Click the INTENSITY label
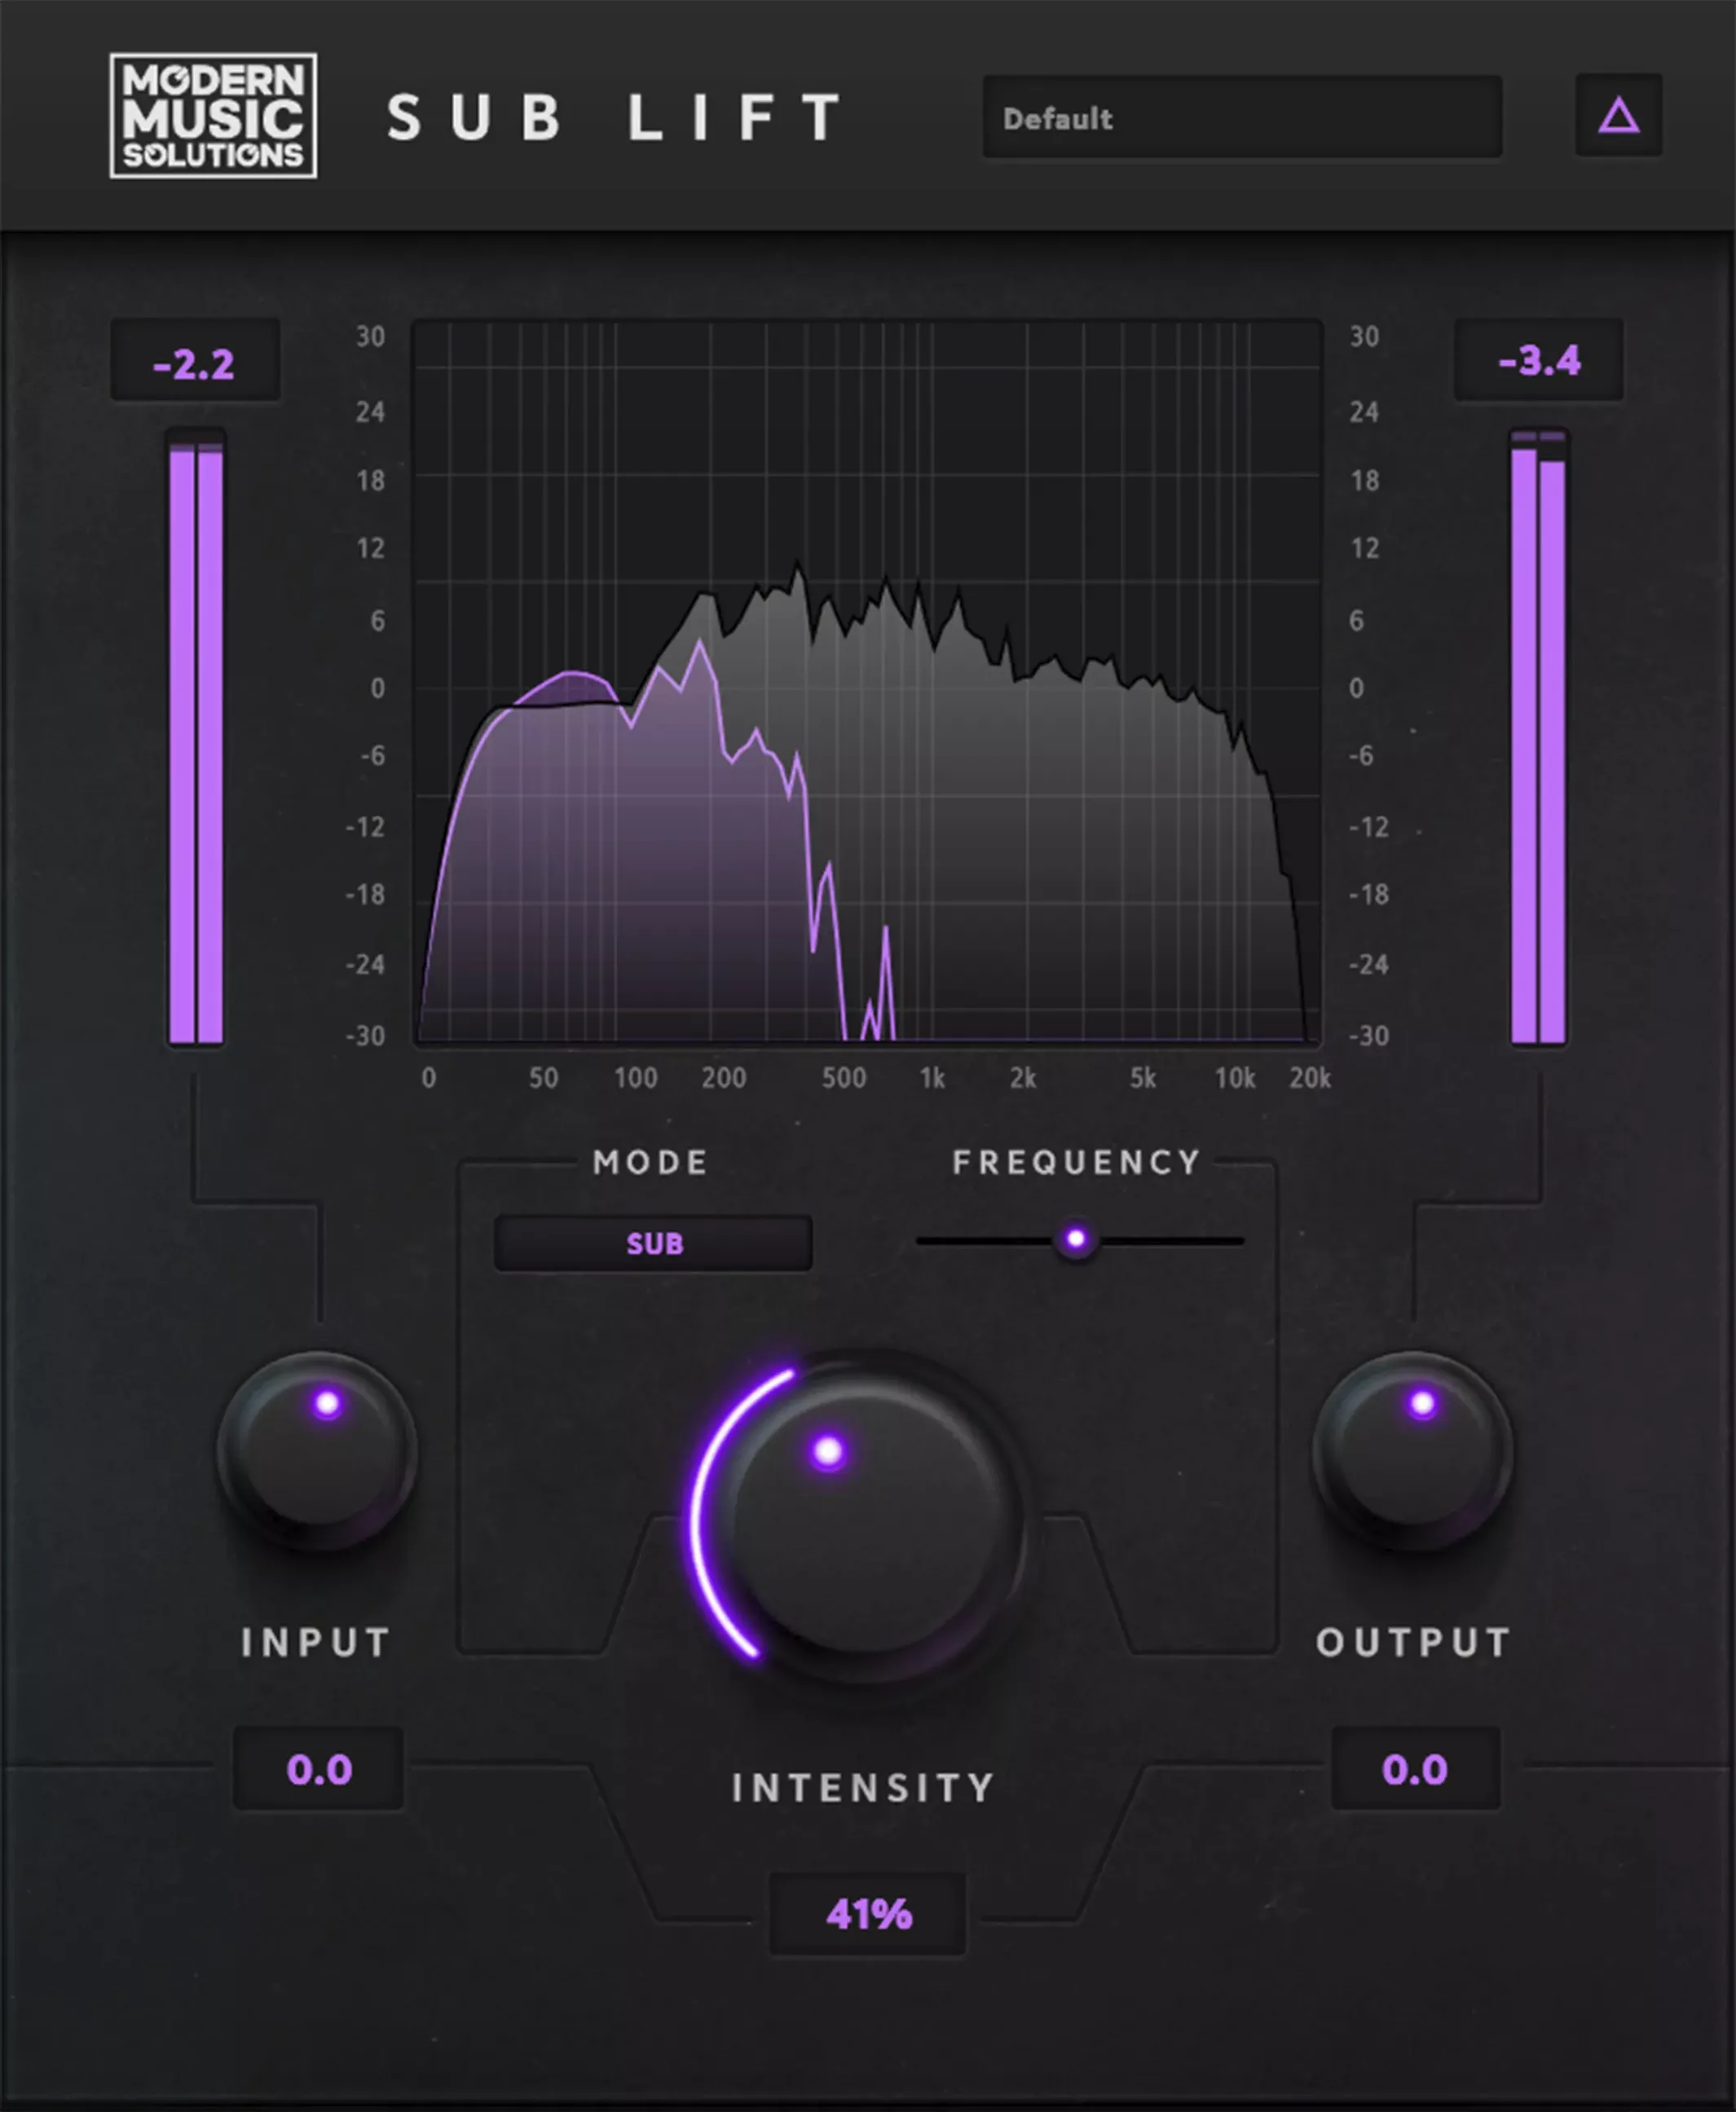 (863, 1789)
